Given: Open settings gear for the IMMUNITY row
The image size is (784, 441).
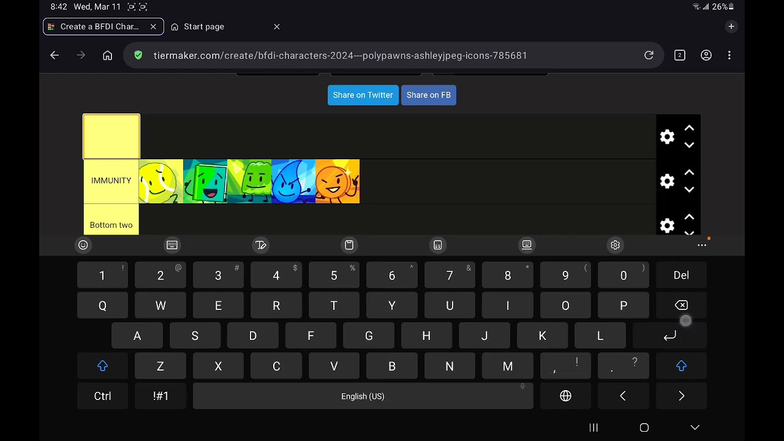Looking at the screenshot, I should tap(667, 181).
